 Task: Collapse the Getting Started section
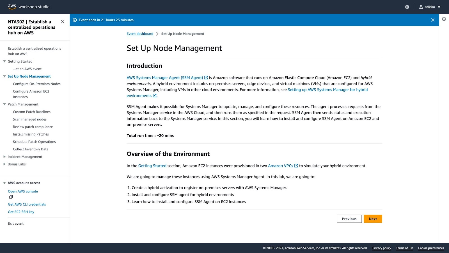(4, 61)
